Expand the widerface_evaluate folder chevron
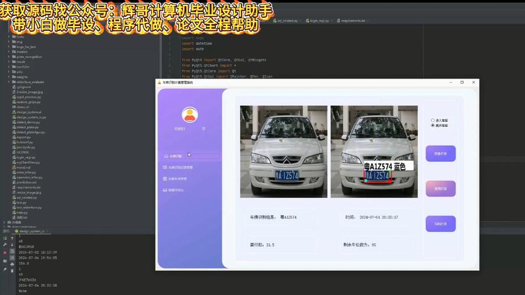Image resolution: width=525 pixels, height=295 pixels. coord(9,82)
